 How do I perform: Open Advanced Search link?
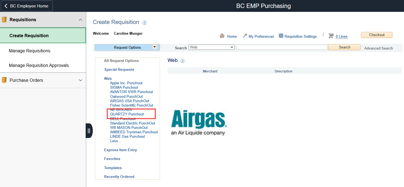point(378,48)
